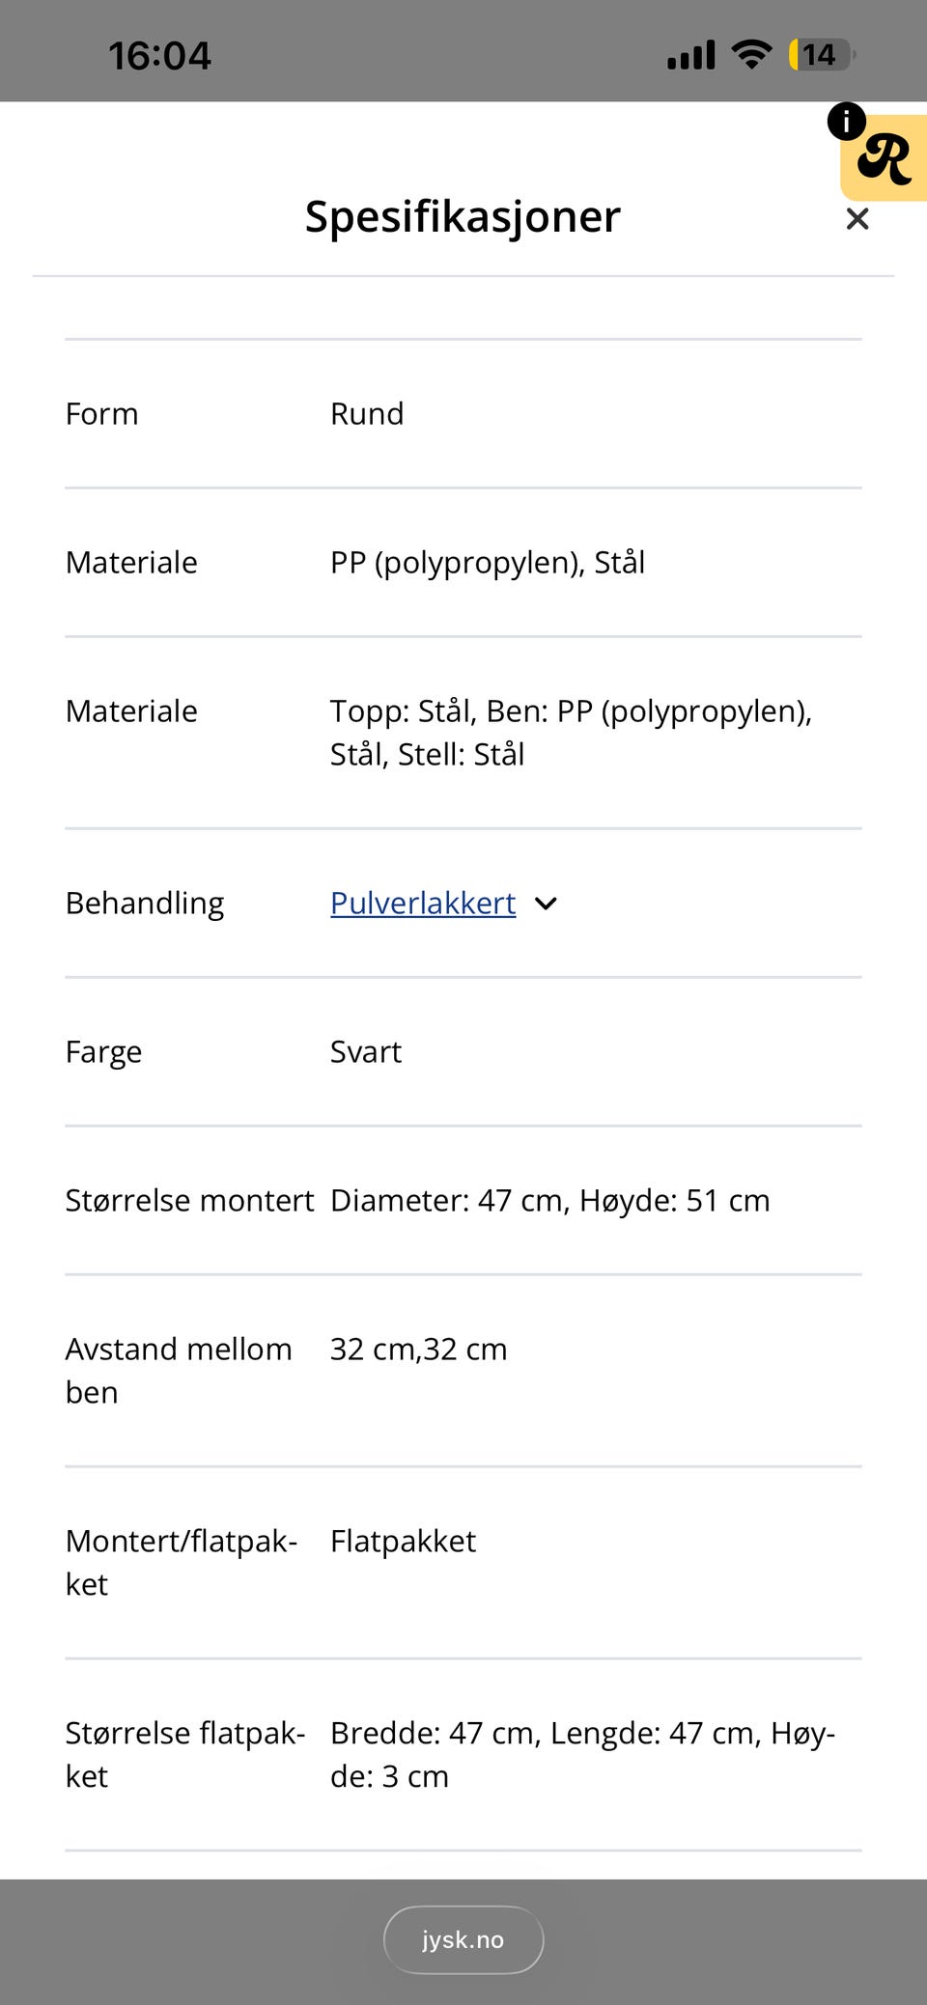Select the Flatpakket value text

coord(403,1542)
